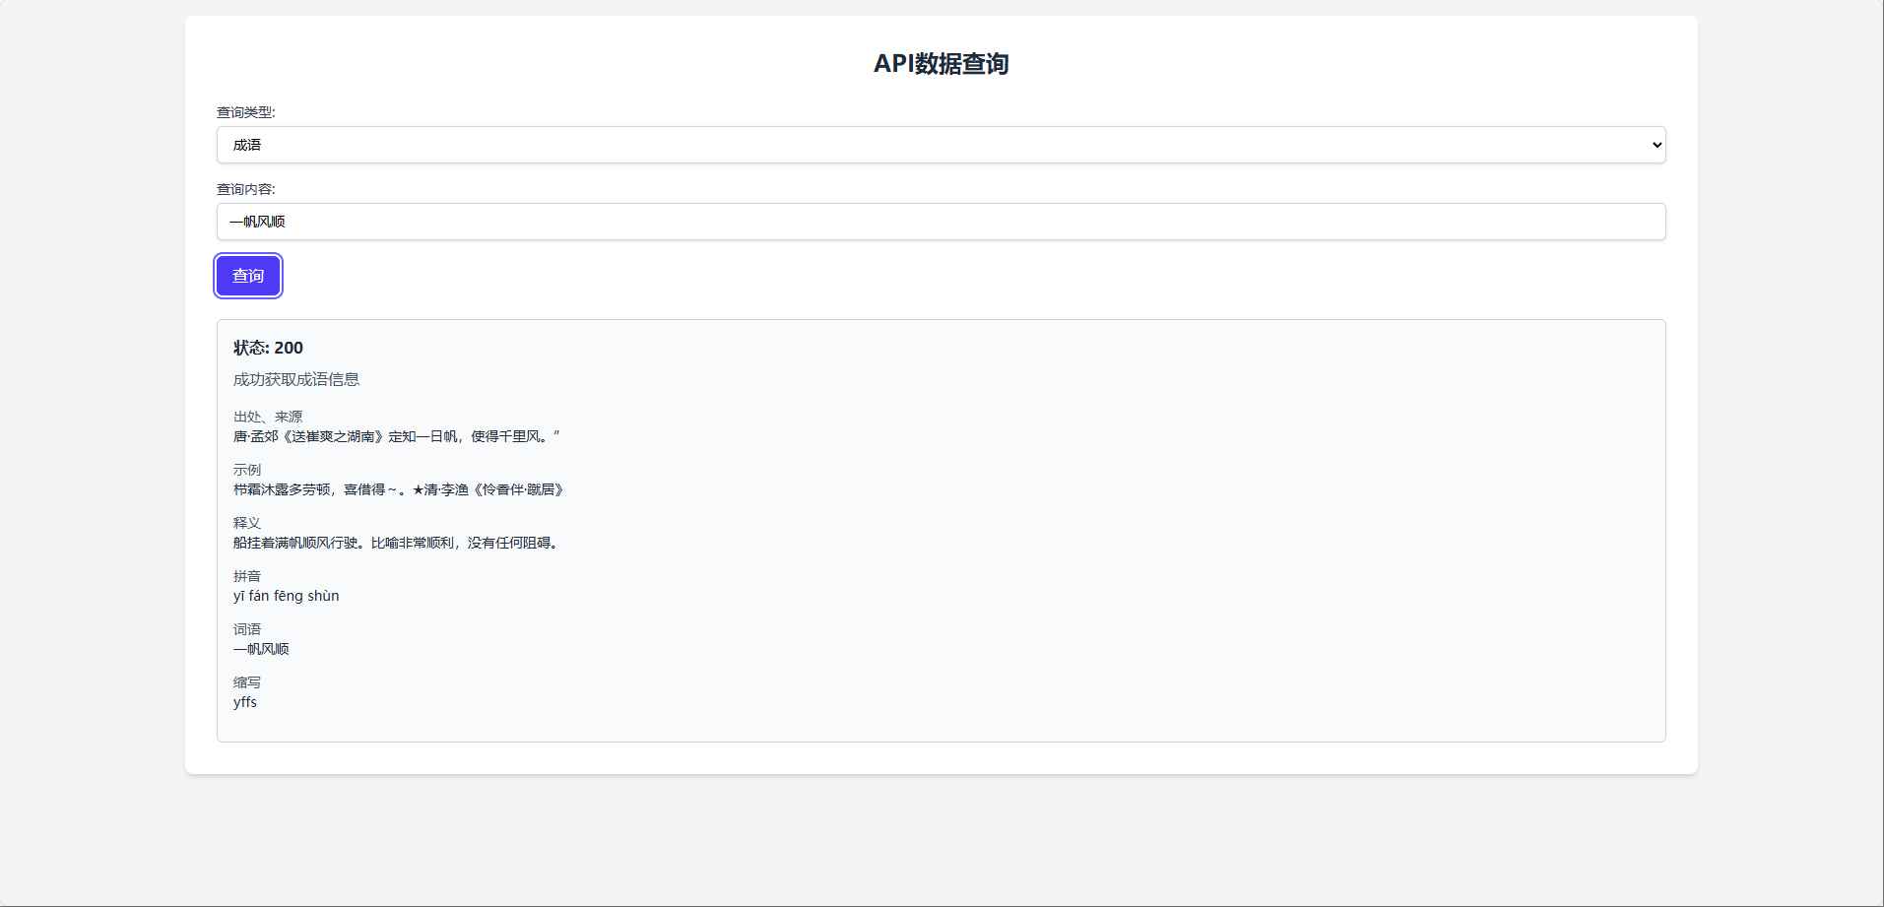Open the 查询类型 dropdown
1884x907 pixels.
point(940,144)
